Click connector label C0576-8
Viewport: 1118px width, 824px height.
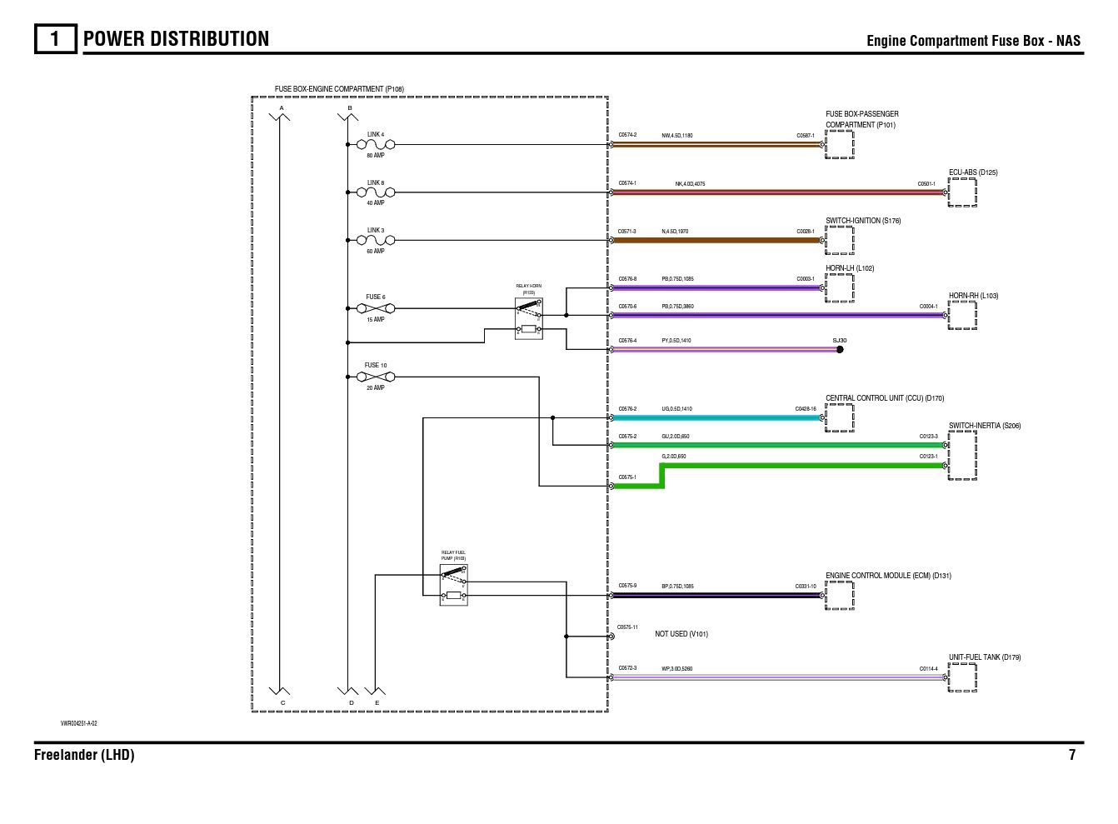coord(627,279)
